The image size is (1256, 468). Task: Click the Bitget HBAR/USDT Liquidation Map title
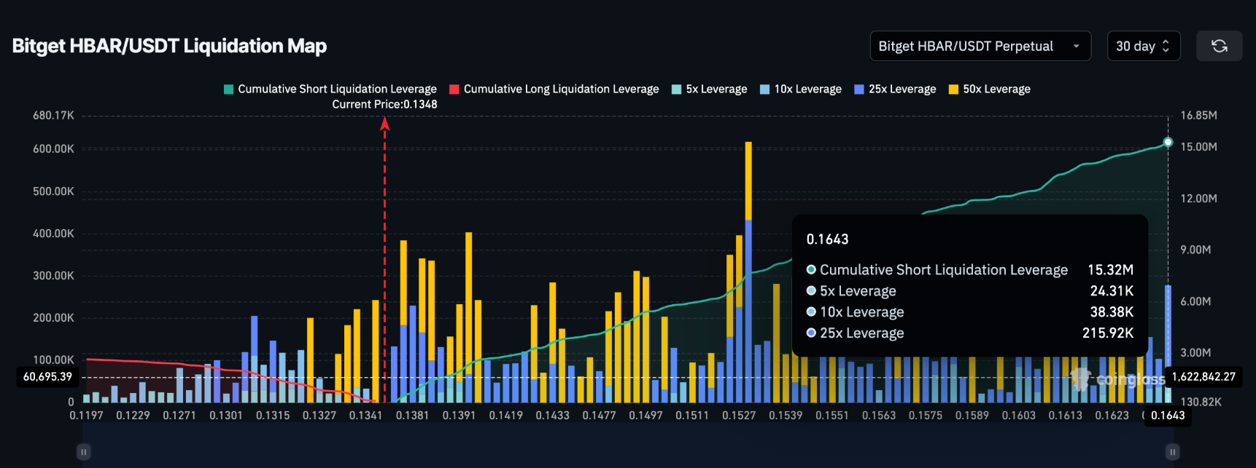tap(169, 47)
